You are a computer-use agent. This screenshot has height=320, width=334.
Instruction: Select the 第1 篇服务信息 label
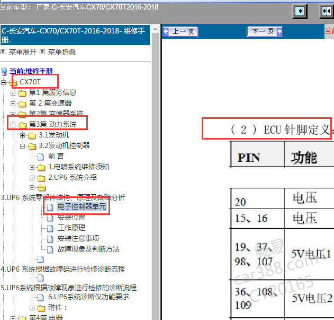52,92
